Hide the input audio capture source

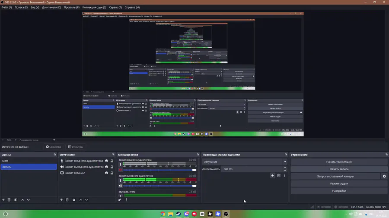106,161
